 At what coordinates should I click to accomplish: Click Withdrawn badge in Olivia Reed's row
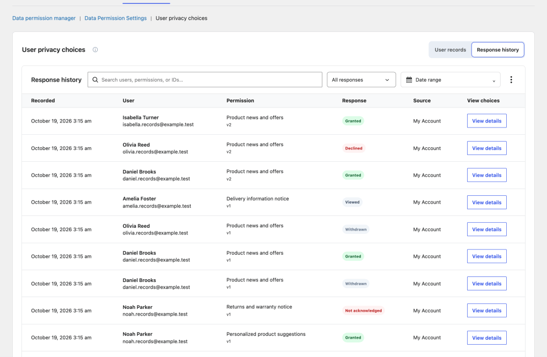[x=356, y=229]
